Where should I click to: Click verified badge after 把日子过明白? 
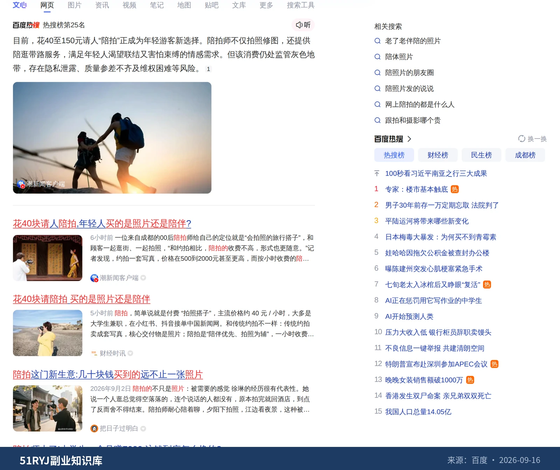[143, 429]
